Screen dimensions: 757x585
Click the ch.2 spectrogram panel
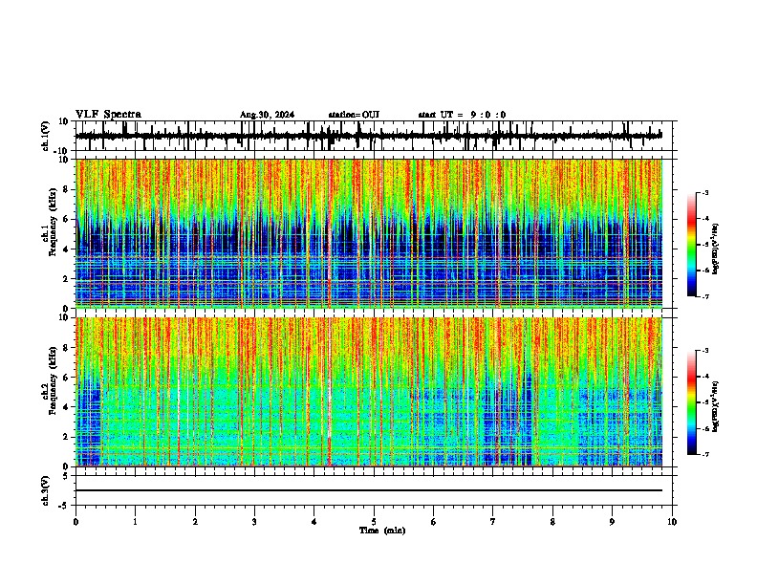369,392
